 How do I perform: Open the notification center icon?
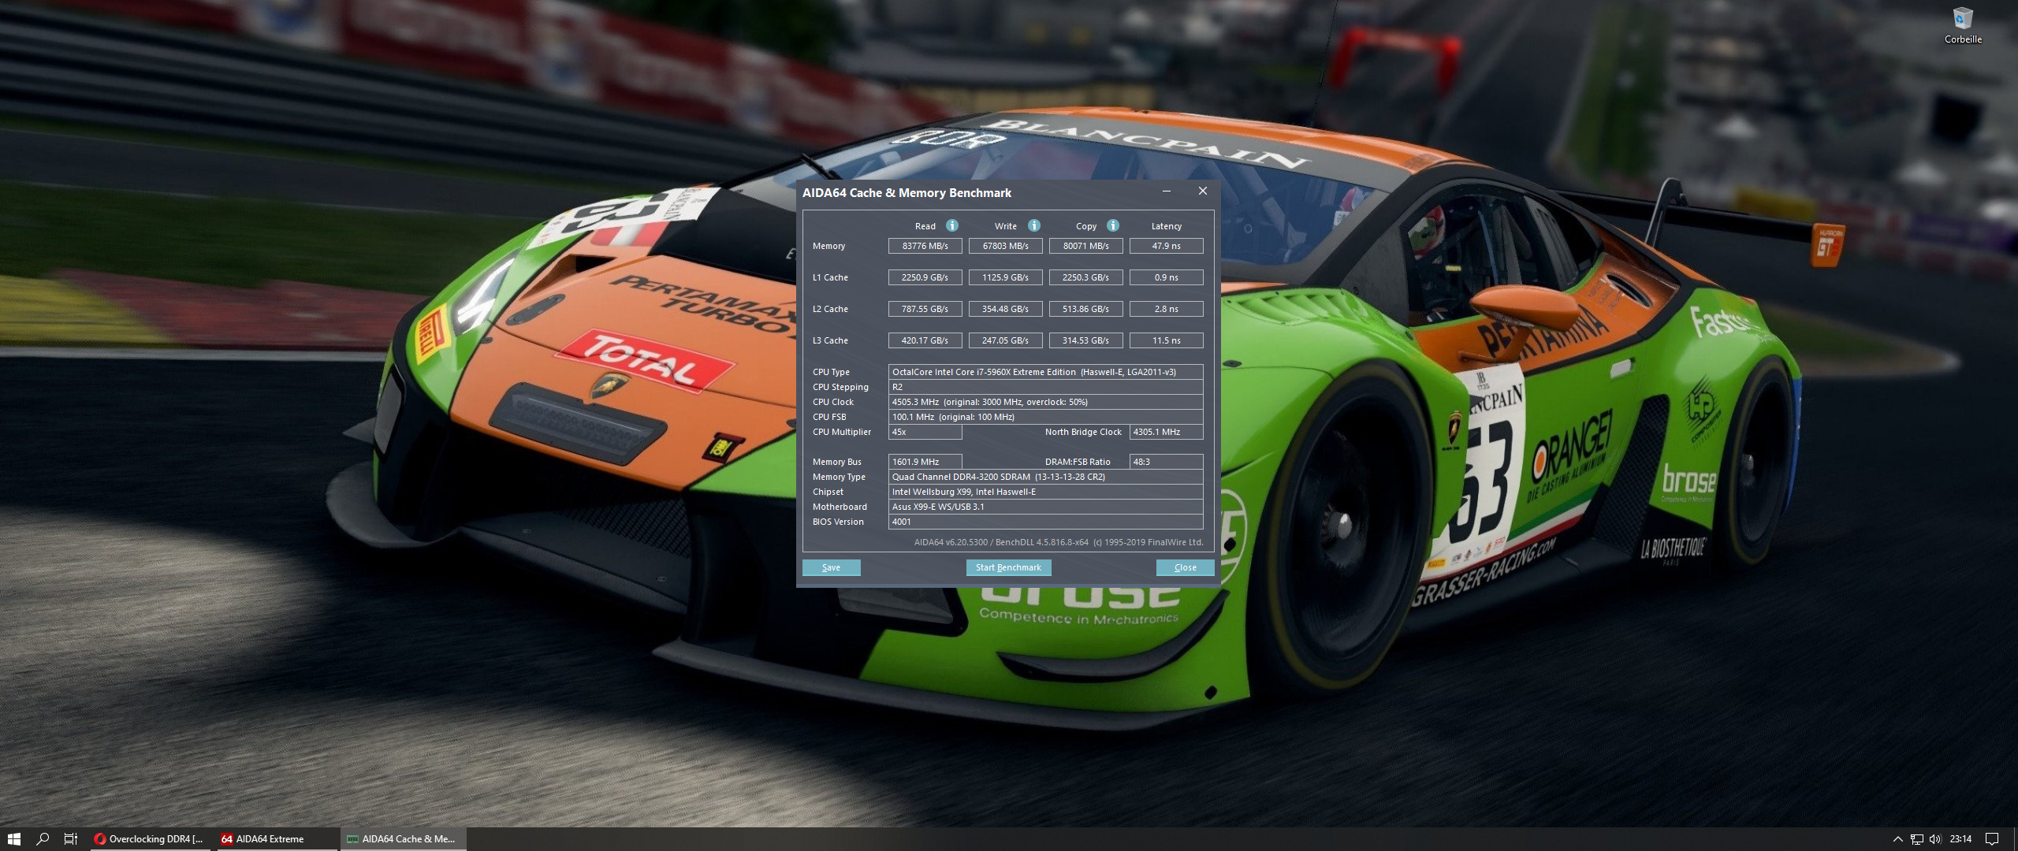1992,839
